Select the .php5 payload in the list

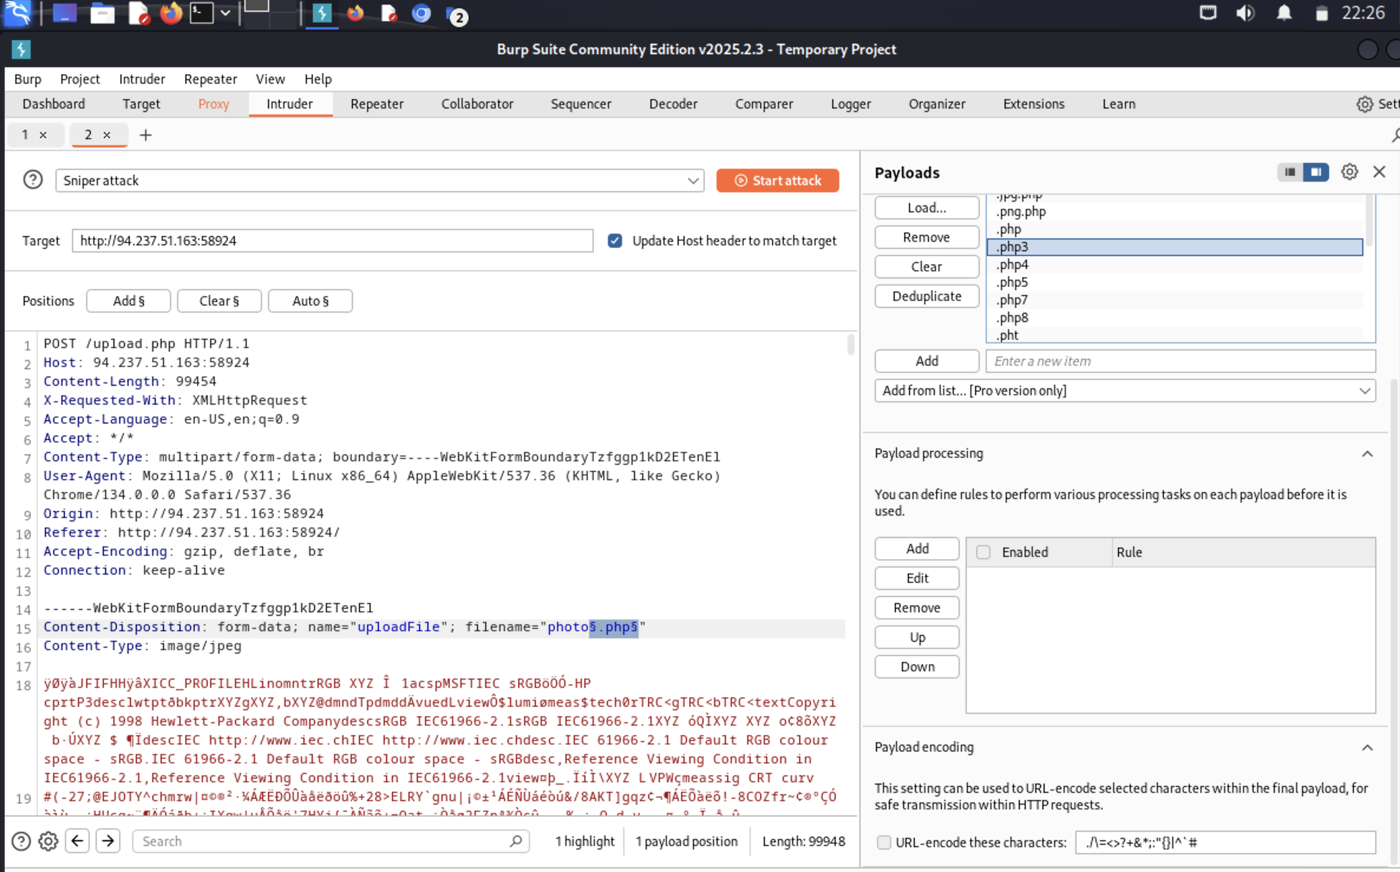[1175, 283]
